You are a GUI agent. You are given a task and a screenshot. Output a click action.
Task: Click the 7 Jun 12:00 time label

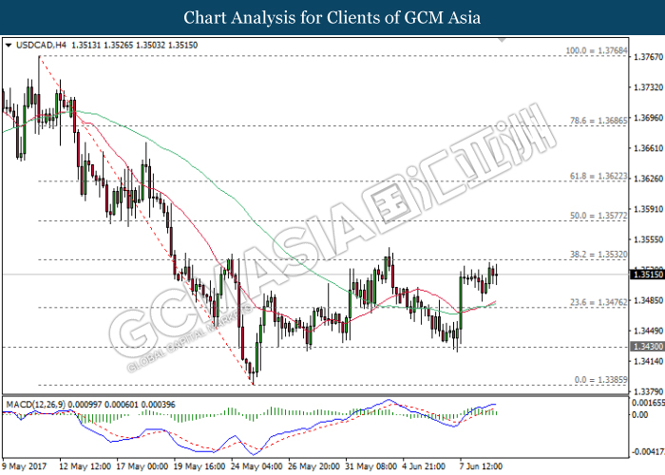(482, 466)
